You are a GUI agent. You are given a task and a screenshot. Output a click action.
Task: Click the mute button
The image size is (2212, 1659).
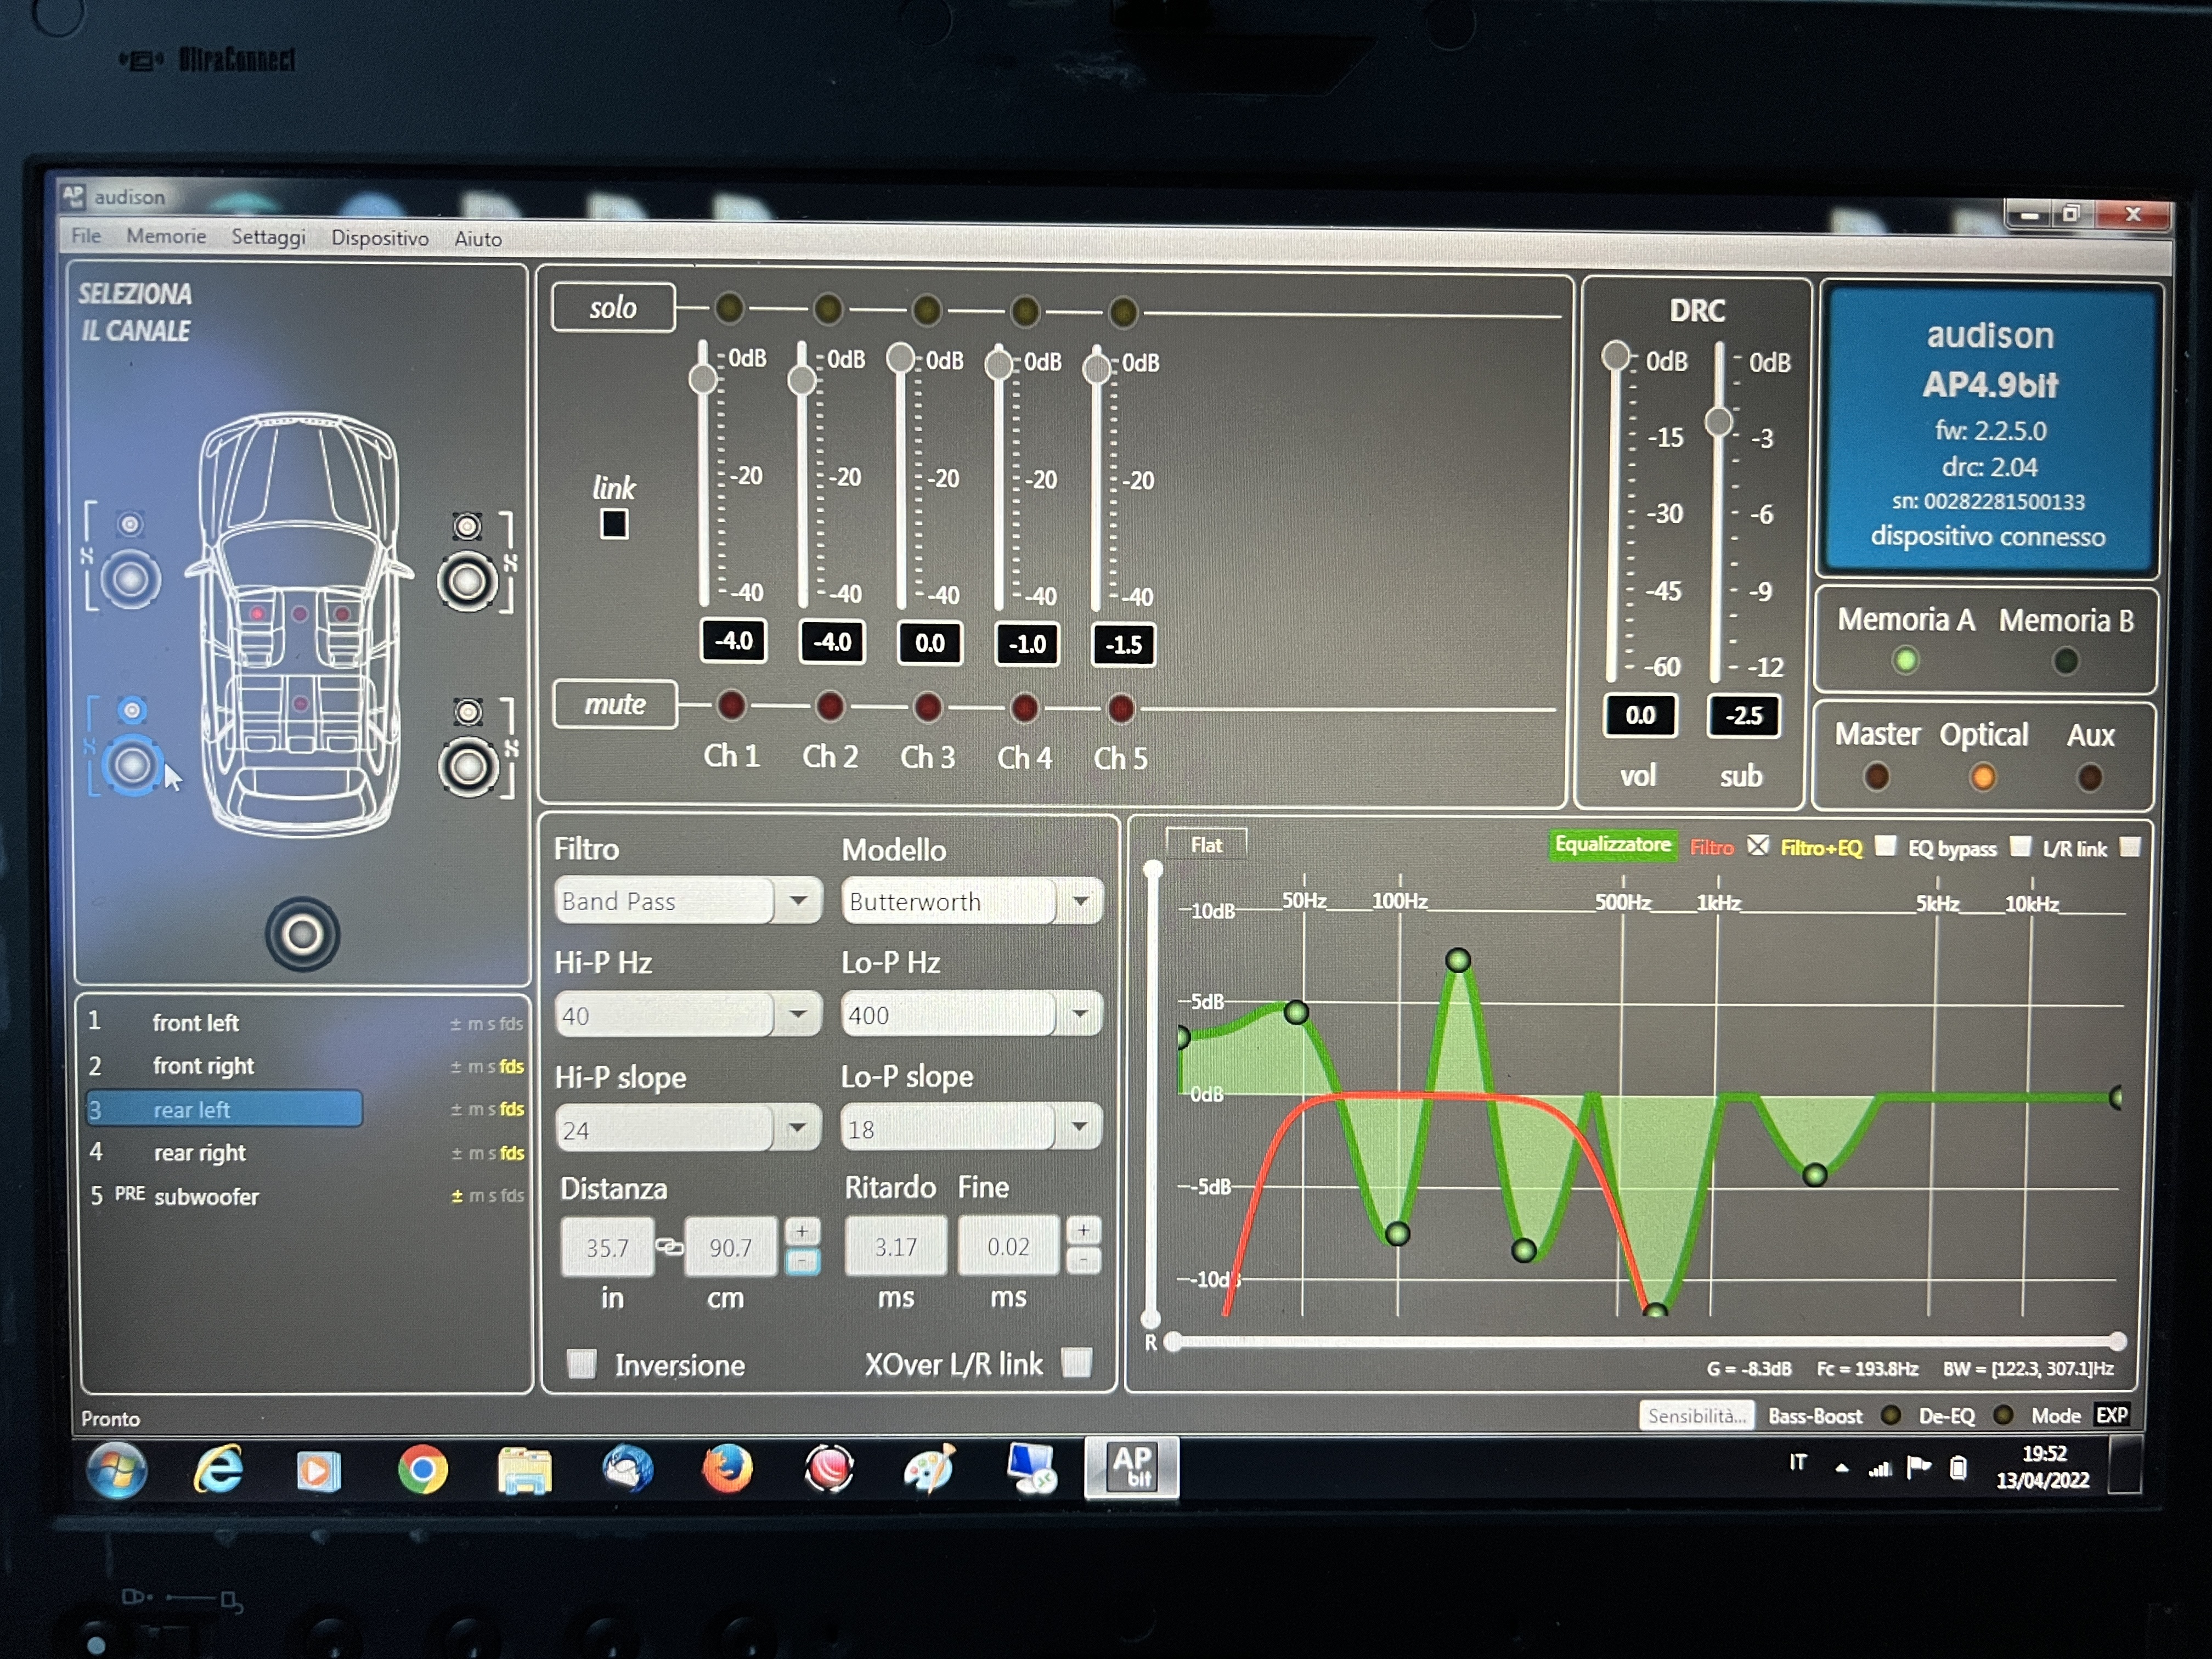tap(615, 704)
